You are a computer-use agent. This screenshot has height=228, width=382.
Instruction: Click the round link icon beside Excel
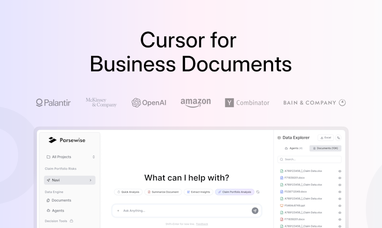click(x=338, y=138)
